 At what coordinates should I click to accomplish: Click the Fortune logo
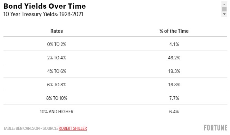click(x=215, y=128)
